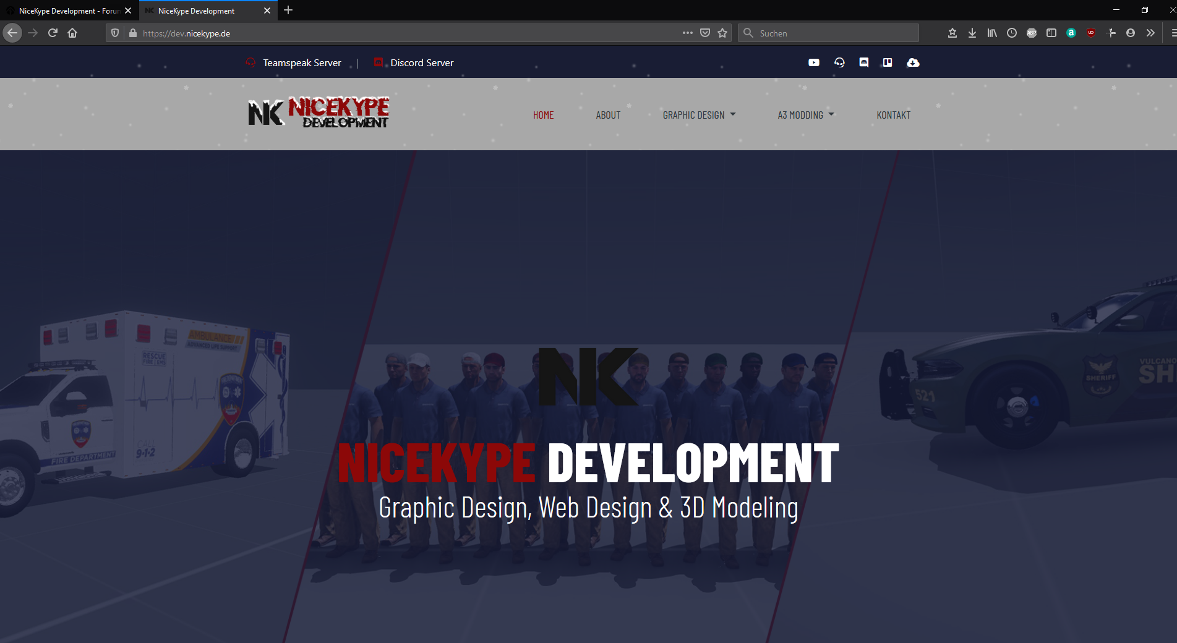Open the Firefox downloads arrow icon
Screen dimensions: 1177x643
coord(972,33)
